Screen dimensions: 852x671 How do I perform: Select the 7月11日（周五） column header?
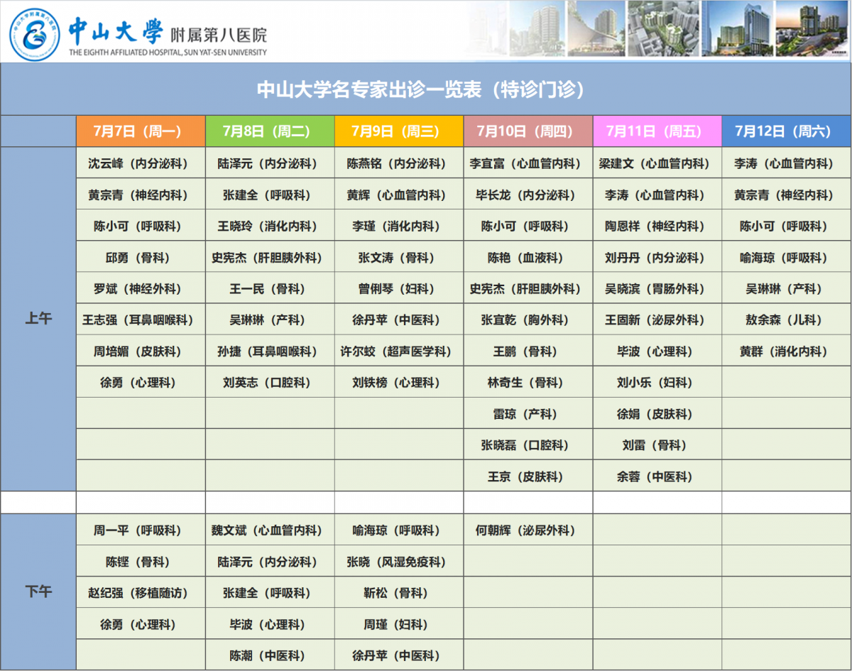tap(657, 131)
